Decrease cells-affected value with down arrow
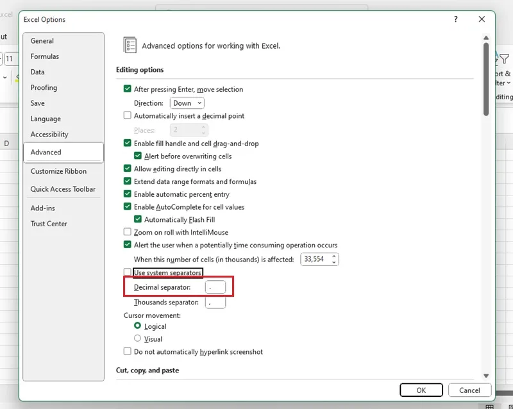513x409 pixels. coord(333,262)
